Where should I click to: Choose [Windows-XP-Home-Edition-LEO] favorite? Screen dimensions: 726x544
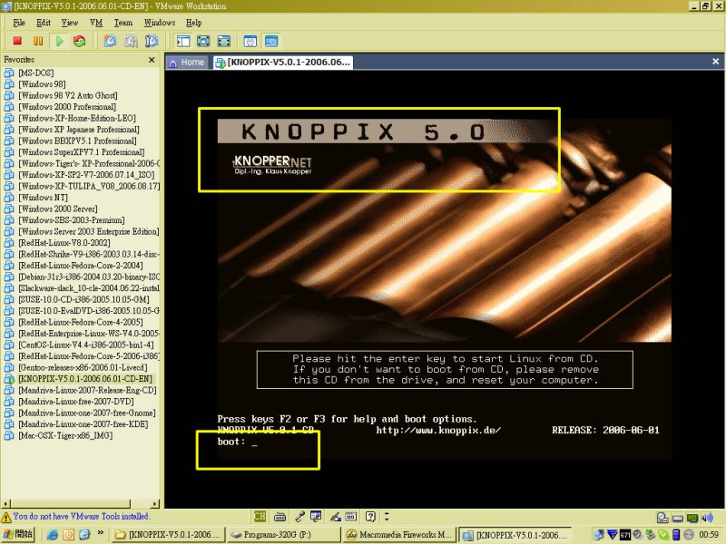click(77, 118)
